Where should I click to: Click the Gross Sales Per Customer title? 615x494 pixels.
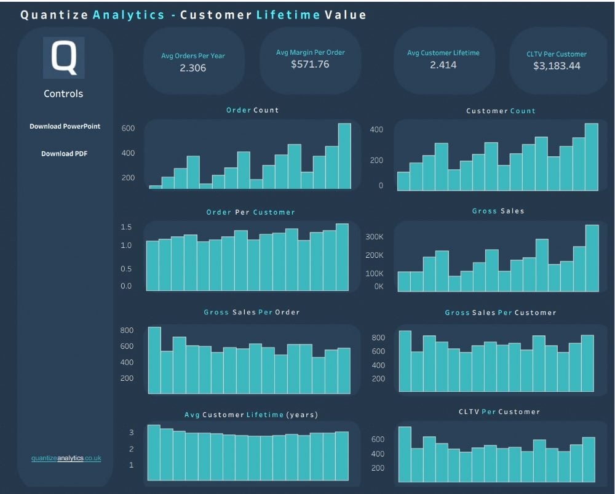[x=500, y=313]
